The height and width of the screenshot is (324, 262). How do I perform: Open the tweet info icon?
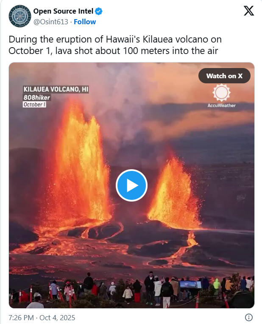249,317
